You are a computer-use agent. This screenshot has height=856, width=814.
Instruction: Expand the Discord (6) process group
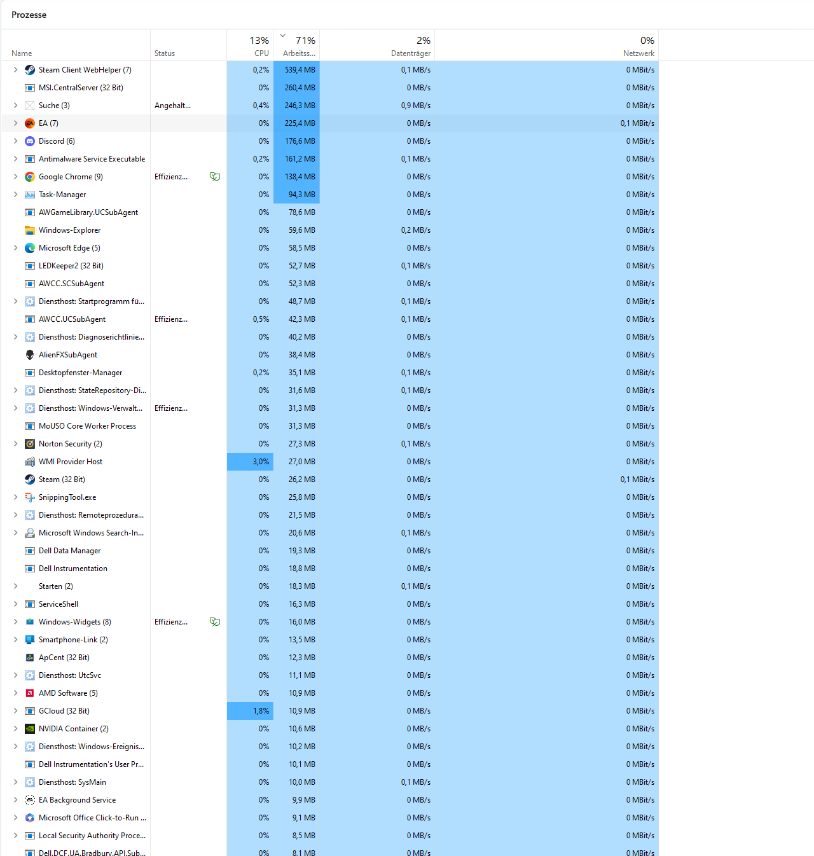pyautogui.click(x=16, y=141)
